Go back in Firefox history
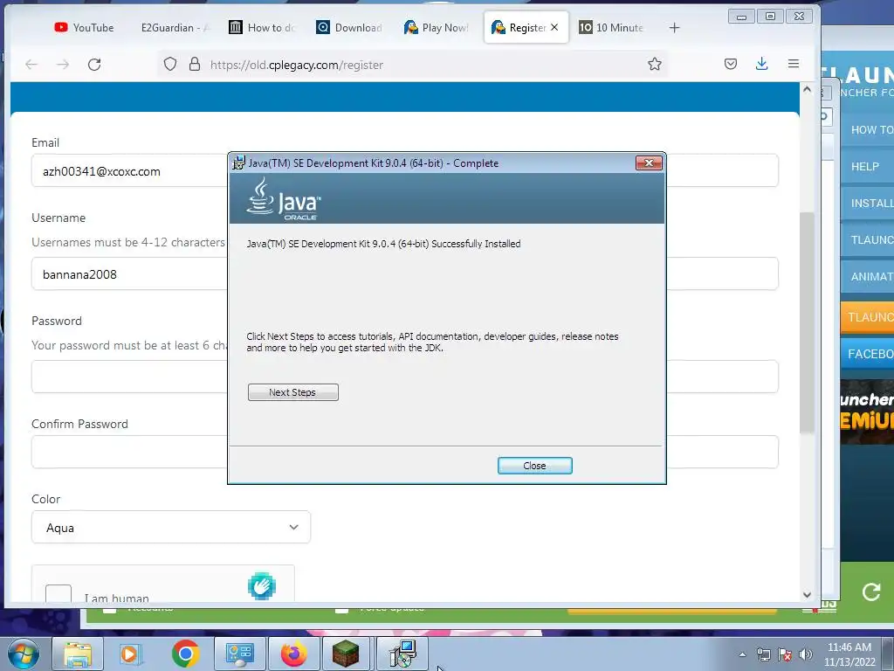This screenshot has height=671, width=894. coord(31,65)
